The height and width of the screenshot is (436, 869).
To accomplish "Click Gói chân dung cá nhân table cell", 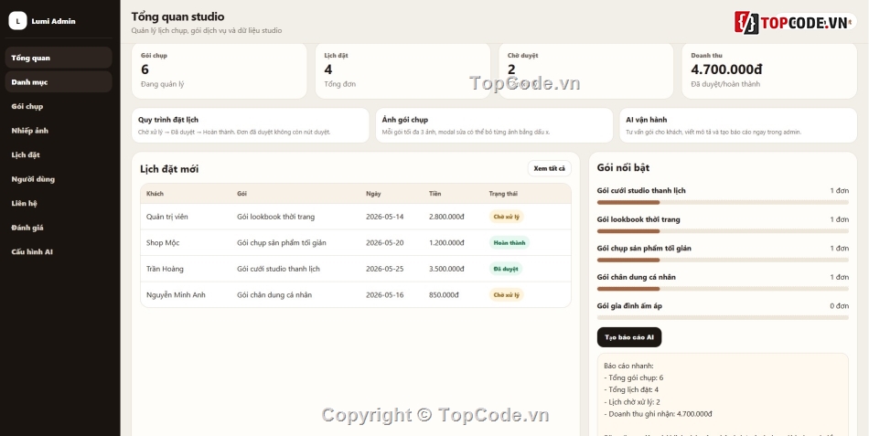I will pyautogui.click(x=274, y=294).
